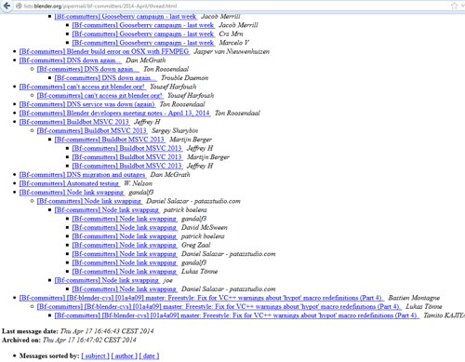The height and width of the screenshot is (362, 465).
Task: Open top-level Buildbot MSVC 2013 by Jeffrey H
Action: [x=74, y=122]
